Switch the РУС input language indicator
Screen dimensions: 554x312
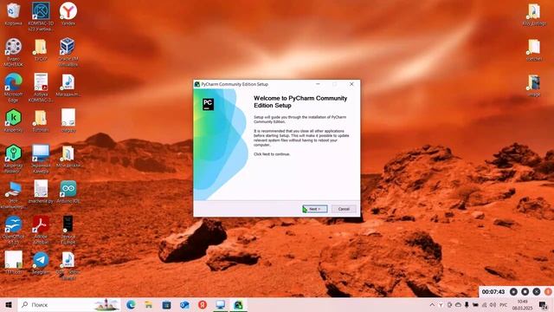[x=504, y=304]
